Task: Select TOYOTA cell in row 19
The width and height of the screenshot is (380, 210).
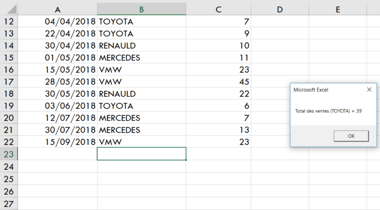Action: coord(142,106)
